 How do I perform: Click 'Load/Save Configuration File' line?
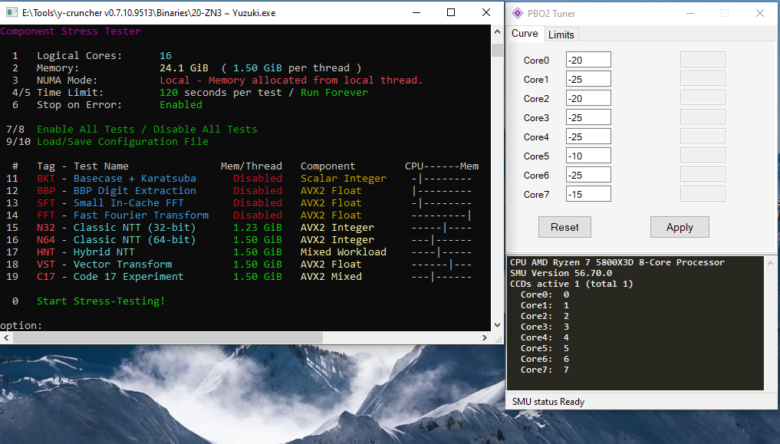pyautogui.click(x=123, y=142)
